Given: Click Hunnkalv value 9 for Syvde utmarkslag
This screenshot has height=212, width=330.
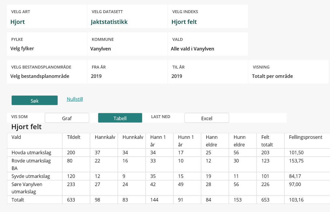Looking at the screenshot, I should pos(124,176).
